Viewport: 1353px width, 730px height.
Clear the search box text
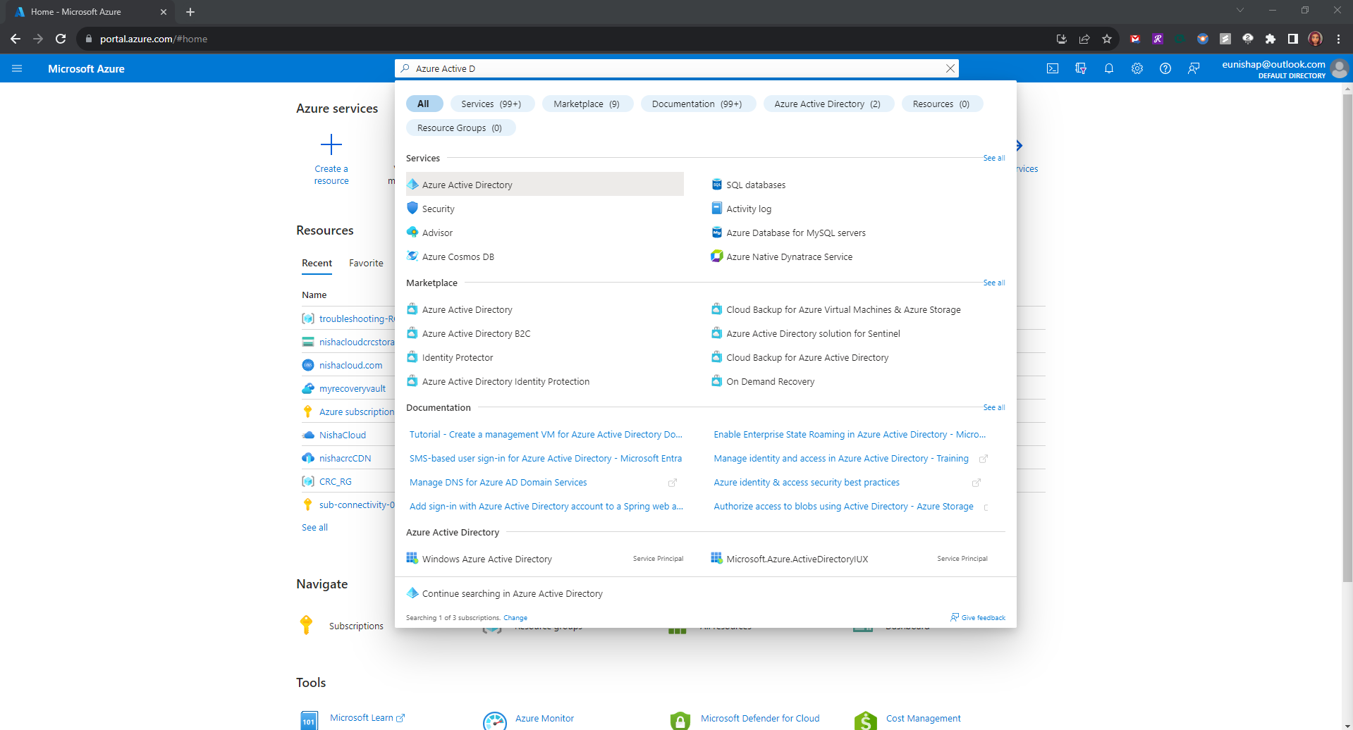coord(950,68)
